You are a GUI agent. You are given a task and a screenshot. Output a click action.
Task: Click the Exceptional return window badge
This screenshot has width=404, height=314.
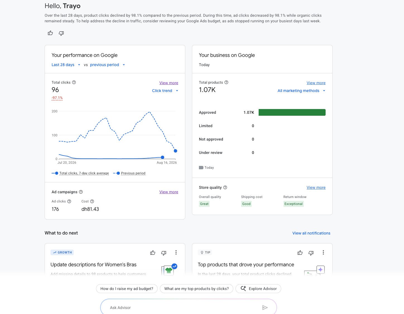[294, 204]
